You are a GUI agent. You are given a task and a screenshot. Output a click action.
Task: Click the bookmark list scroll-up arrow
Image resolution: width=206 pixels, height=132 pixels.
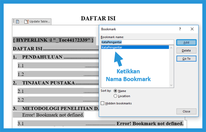point(171,47)
